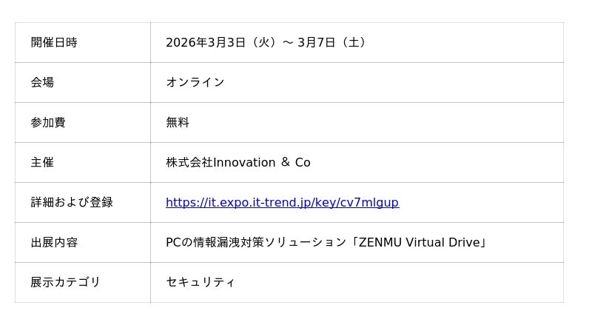Select the 出展内容 row label
This screenshot has width=592, height=325.
point(54,242)
